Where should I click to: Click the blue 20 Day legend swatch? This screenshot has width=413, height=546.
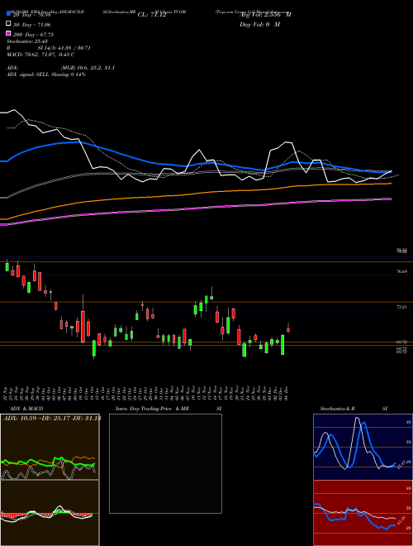9,13
